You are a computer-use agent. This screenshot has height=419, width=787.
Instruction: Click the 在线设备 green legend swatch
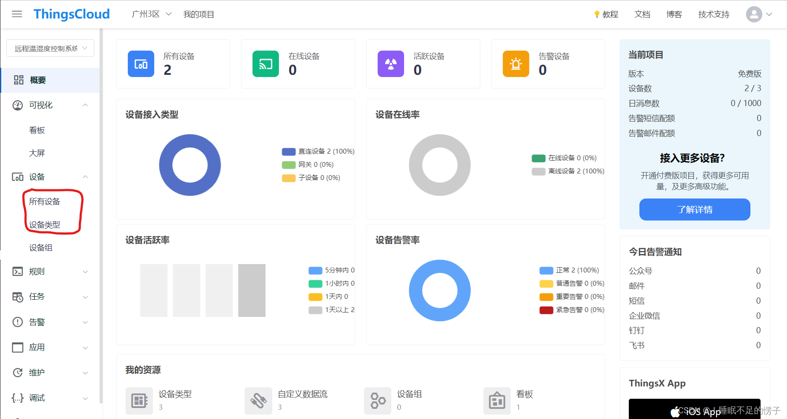(x=538, y=158)
